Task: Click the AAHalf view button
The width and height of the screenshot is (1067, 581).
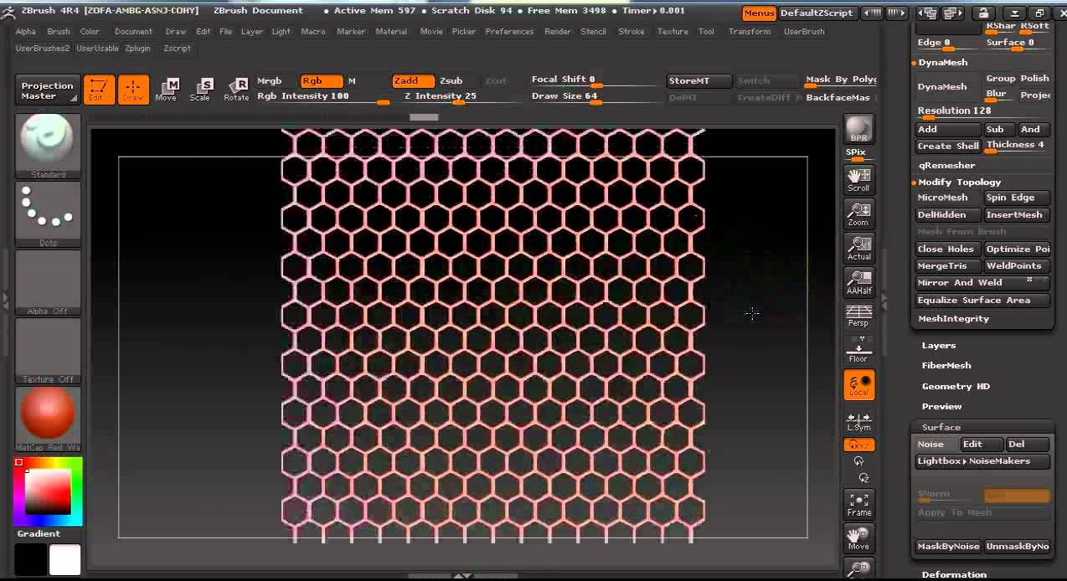Action: (x=859, y=283)
